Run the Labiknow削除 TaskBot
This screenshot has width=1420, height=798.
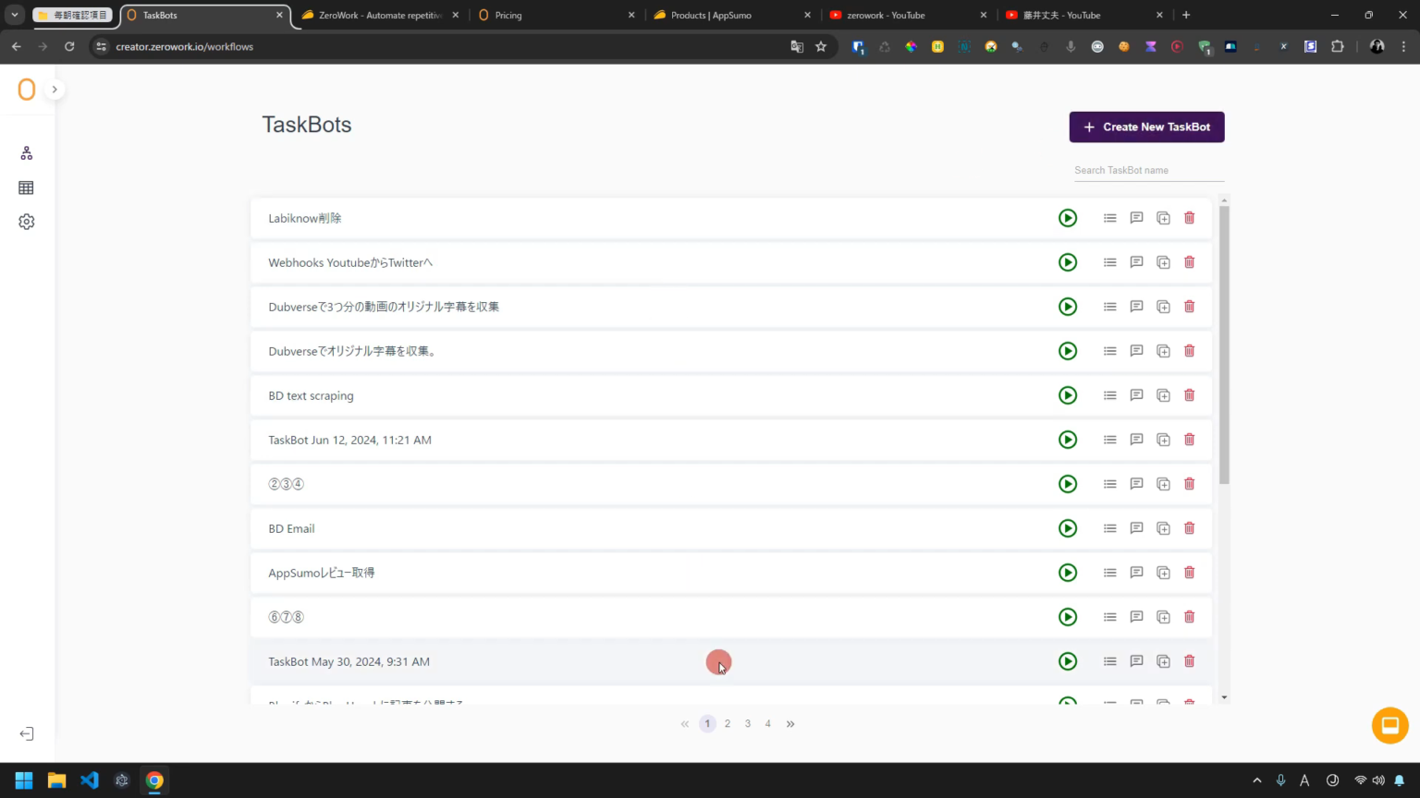click(x=1068, y=218)
